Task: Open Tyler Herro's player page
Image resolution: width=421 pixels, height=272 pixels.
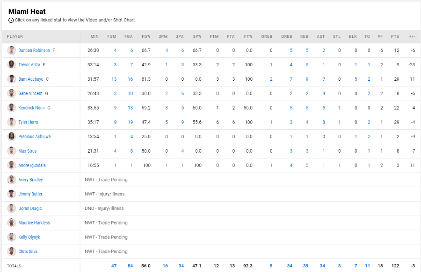Action: coord(28,122)
